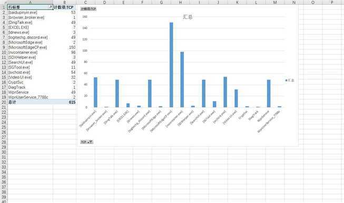The height and width of the screenshot is (203, 344).
Task: Click the nvcontainer.exe bar in the chart
Action: [x=182, y=79]
